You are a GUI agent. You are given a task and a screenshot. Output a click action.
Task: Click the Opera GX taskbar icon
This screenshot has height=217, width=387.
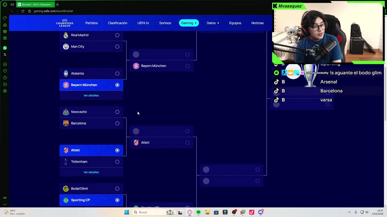click(190, 212)
